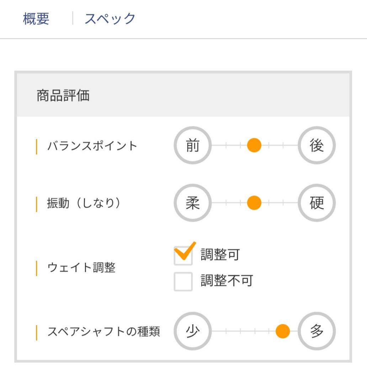
Task: Click the 柔 circle icon
Action: [x=192, y=203]
